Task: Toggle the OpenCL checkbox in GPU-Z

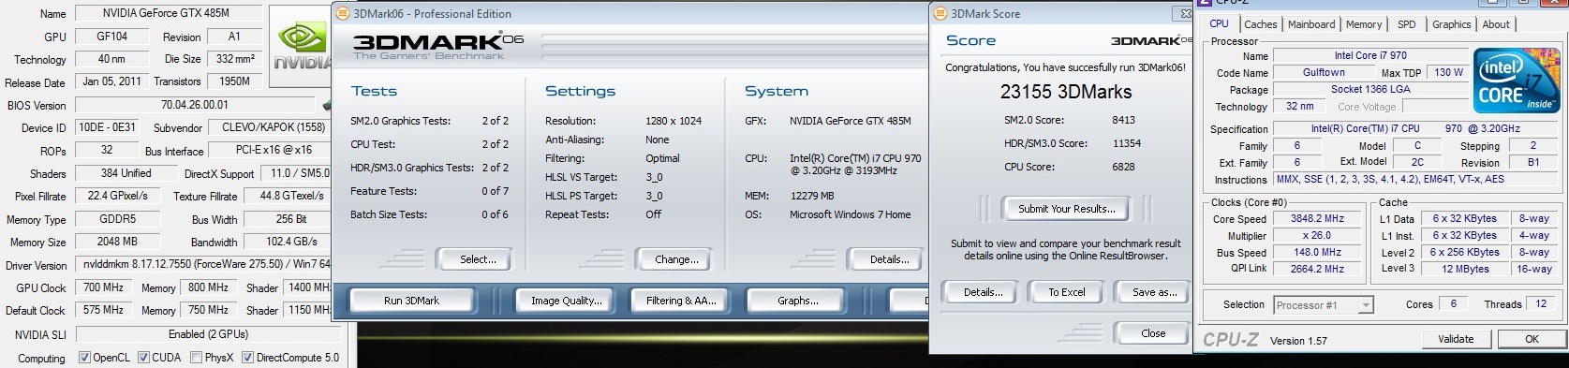Action: [84, 358]
